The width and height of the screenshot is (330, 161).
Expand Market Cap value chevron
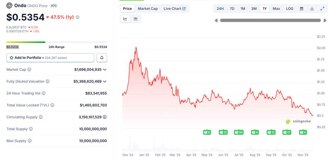tap(104, 70)
